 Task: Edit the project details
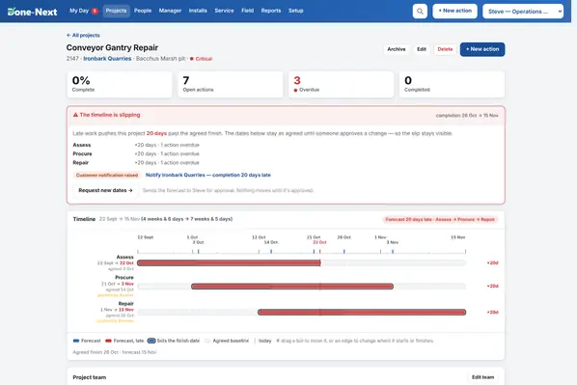pos(422,49)
